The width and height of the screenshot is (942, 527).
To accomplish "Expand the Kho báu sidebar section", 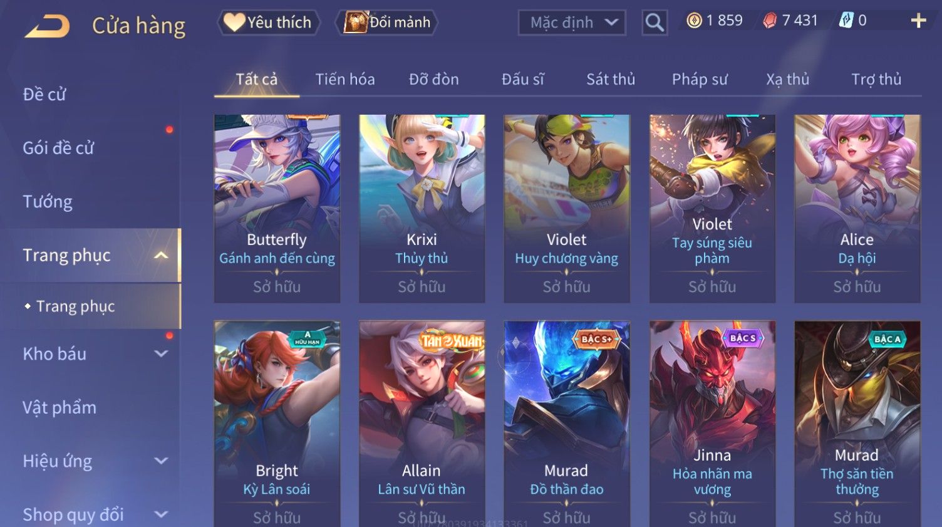I will [161, 353].
